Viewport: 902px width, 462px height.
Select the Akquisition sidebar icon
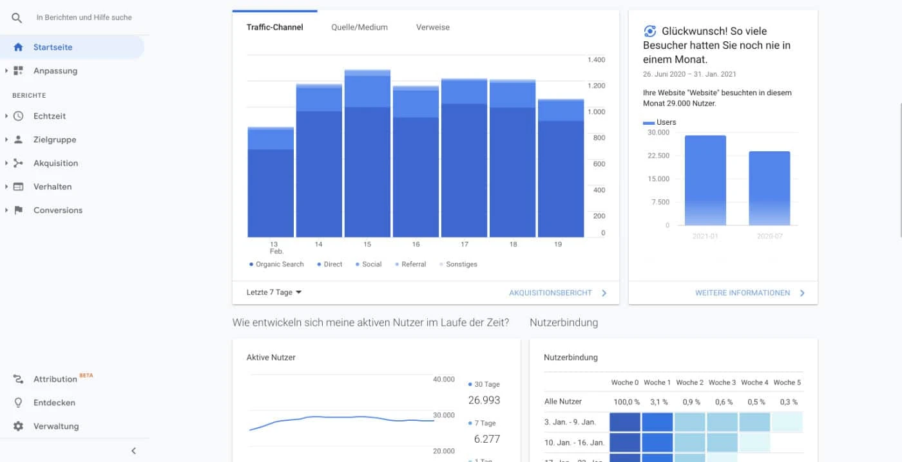click(19, 163)
